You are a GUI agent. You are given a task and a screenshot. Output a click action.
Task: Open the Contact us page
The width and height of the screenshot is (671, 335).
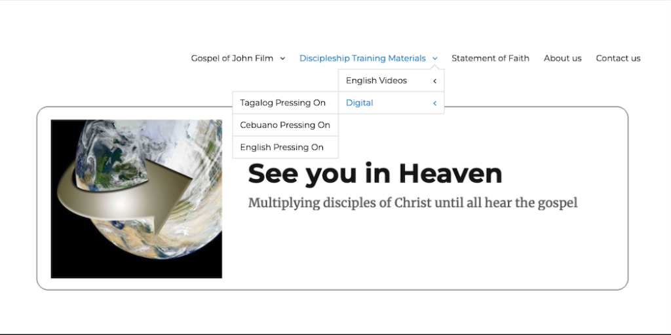tap(618, 58)
